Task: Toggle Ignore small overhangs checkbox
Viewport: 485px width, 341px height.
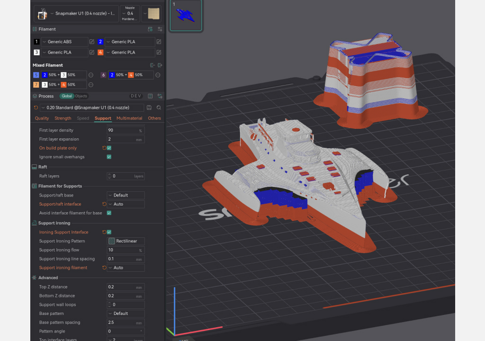Action: coord(109,157)
